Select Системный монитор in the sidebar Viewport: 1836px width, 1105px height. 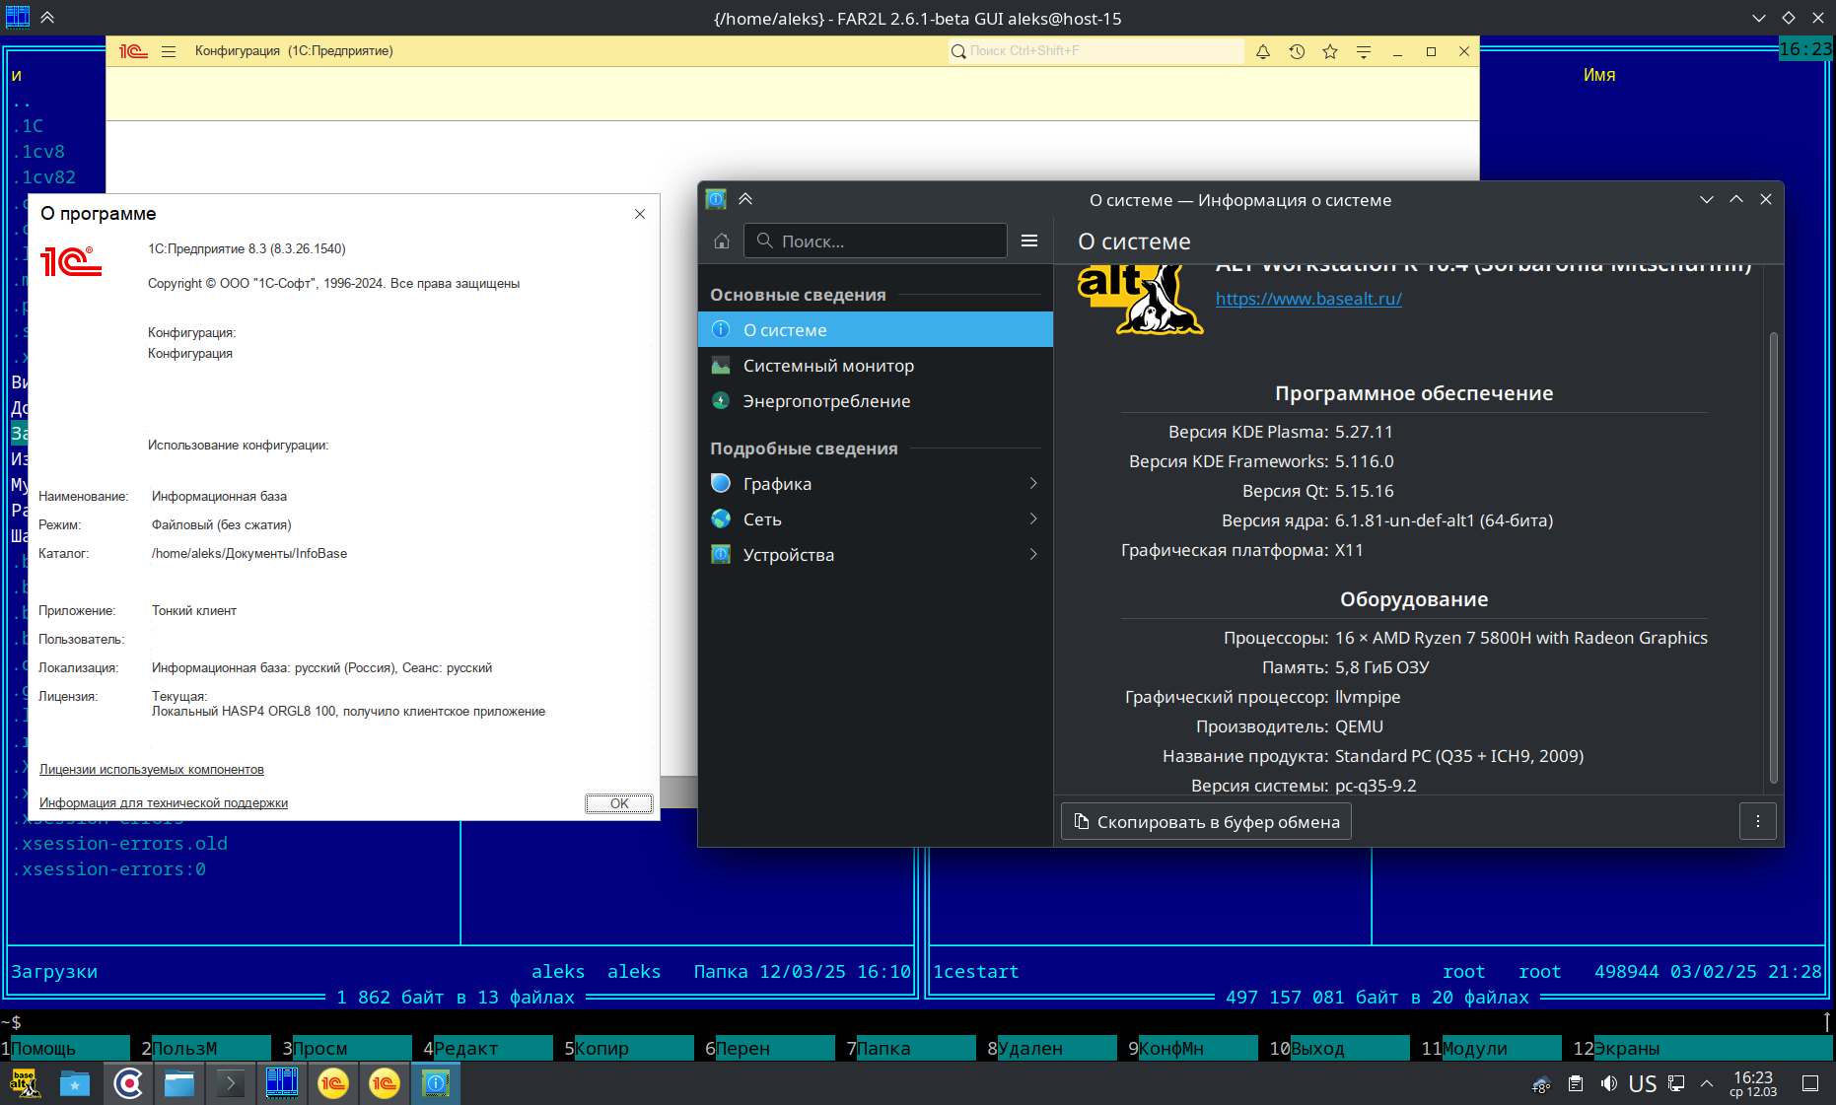coord(876,366)
